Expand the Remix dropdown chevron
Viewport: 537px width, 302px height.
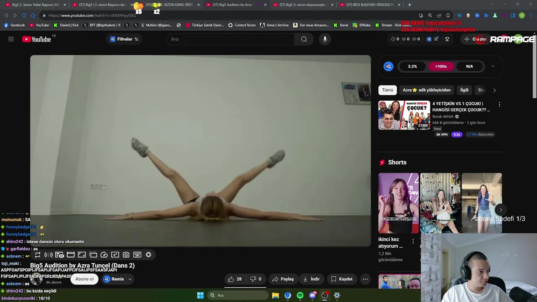tap(130, 279)
